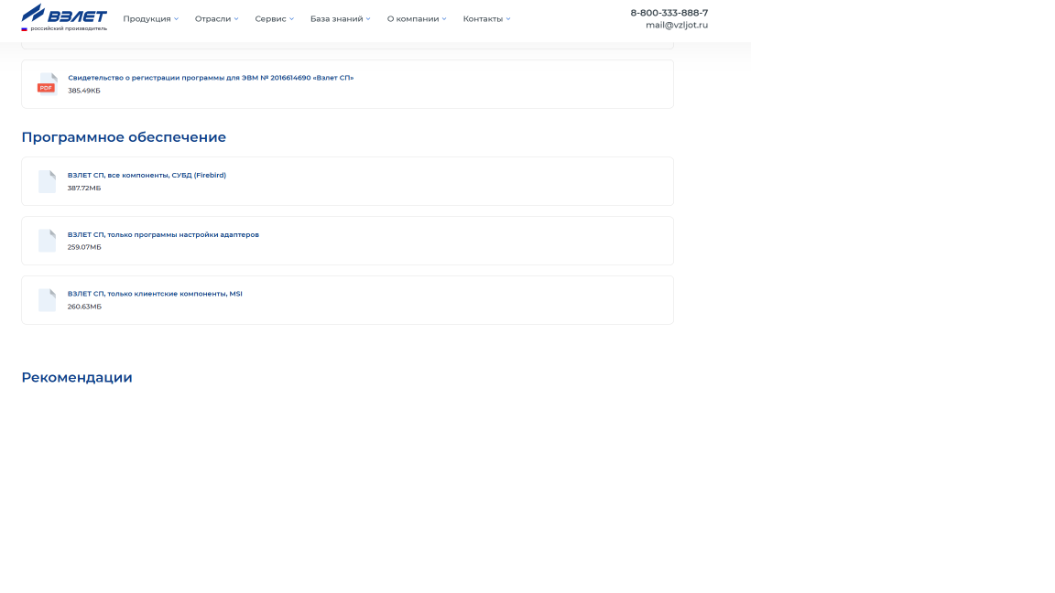The width and height of the screenshot is (1055, 593).
Task: Click the Рекомендации heading
Action: (x=77, y=377)
